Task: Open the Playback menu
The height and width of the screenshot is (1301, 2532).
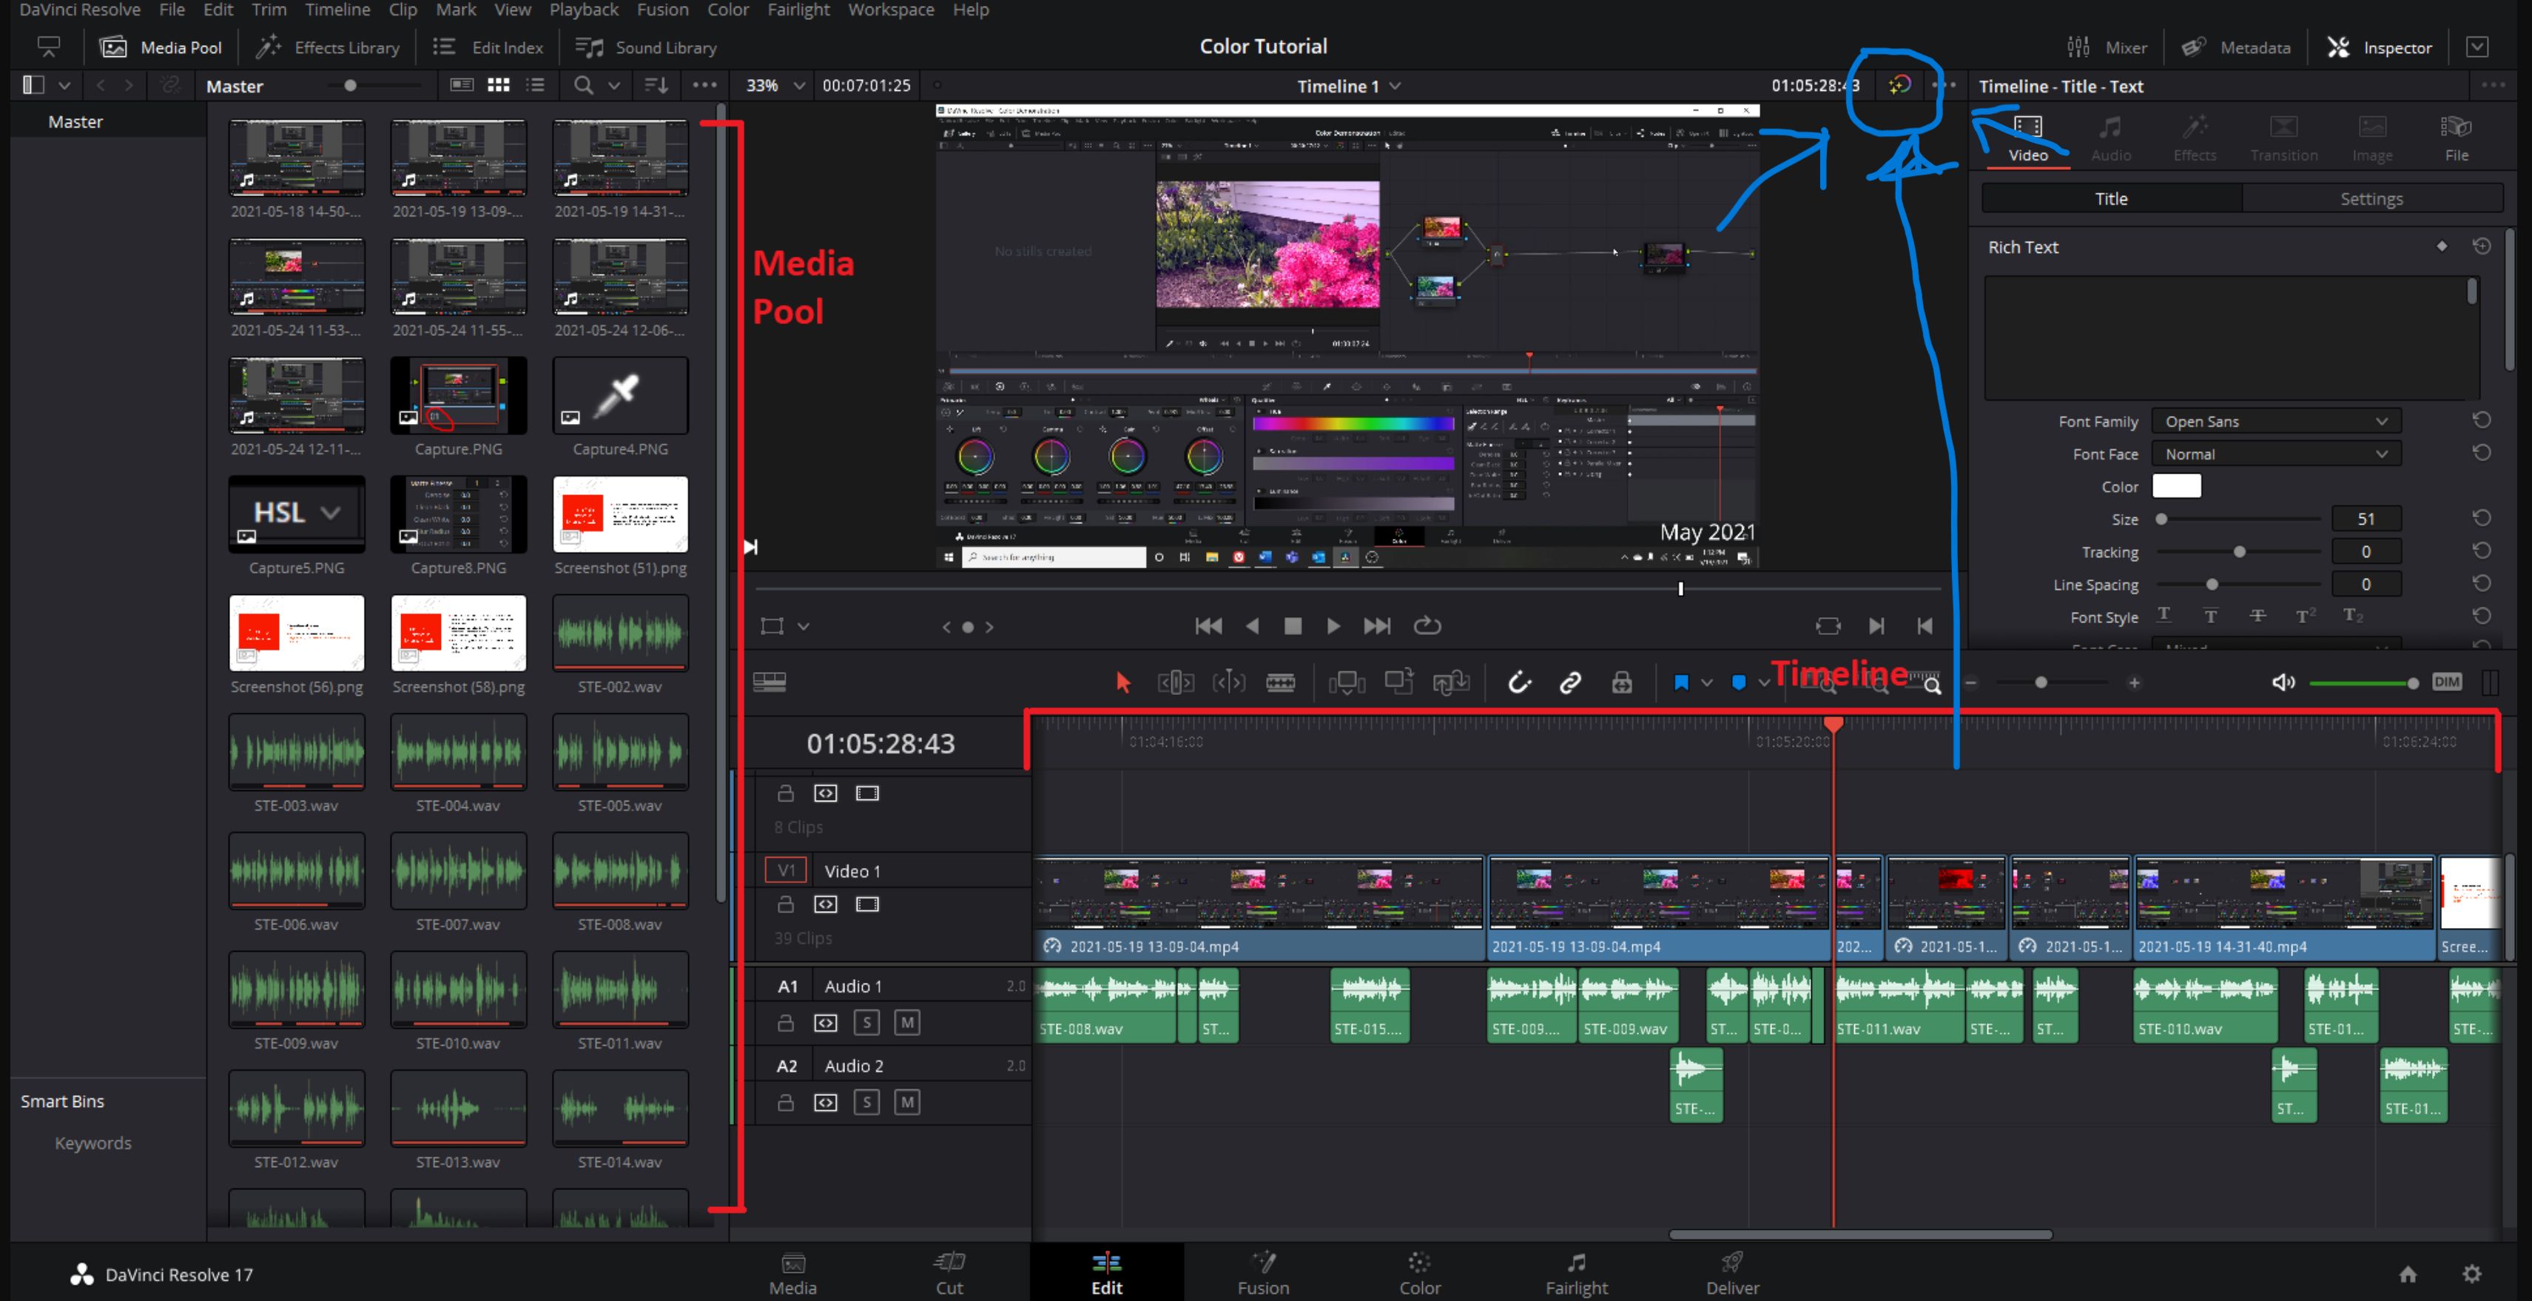Action: (584, 10)
